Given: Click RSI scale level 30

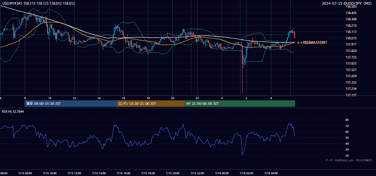Looking at the screenshot, I should pos(347,150).
